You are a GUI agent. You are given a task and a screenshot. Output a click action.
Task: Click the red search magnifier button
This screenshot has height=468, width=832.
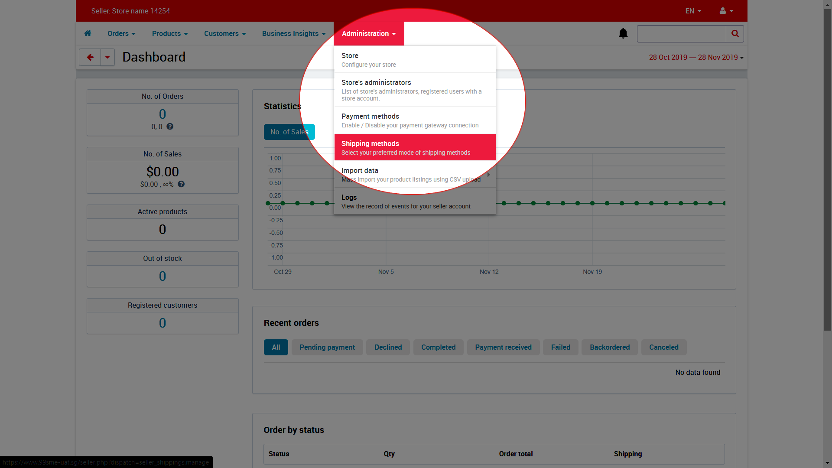point(735,33)
